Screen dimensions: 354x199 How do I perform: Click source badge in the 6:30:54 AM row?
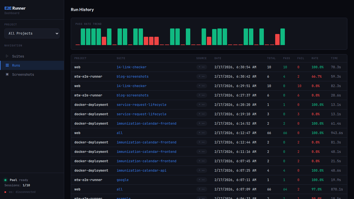[x=202, y=67]
